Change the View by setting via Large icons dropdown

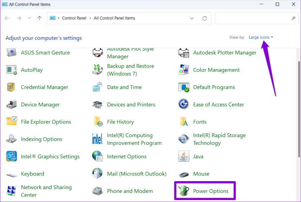pyautogui.click(x=261, y=37)
